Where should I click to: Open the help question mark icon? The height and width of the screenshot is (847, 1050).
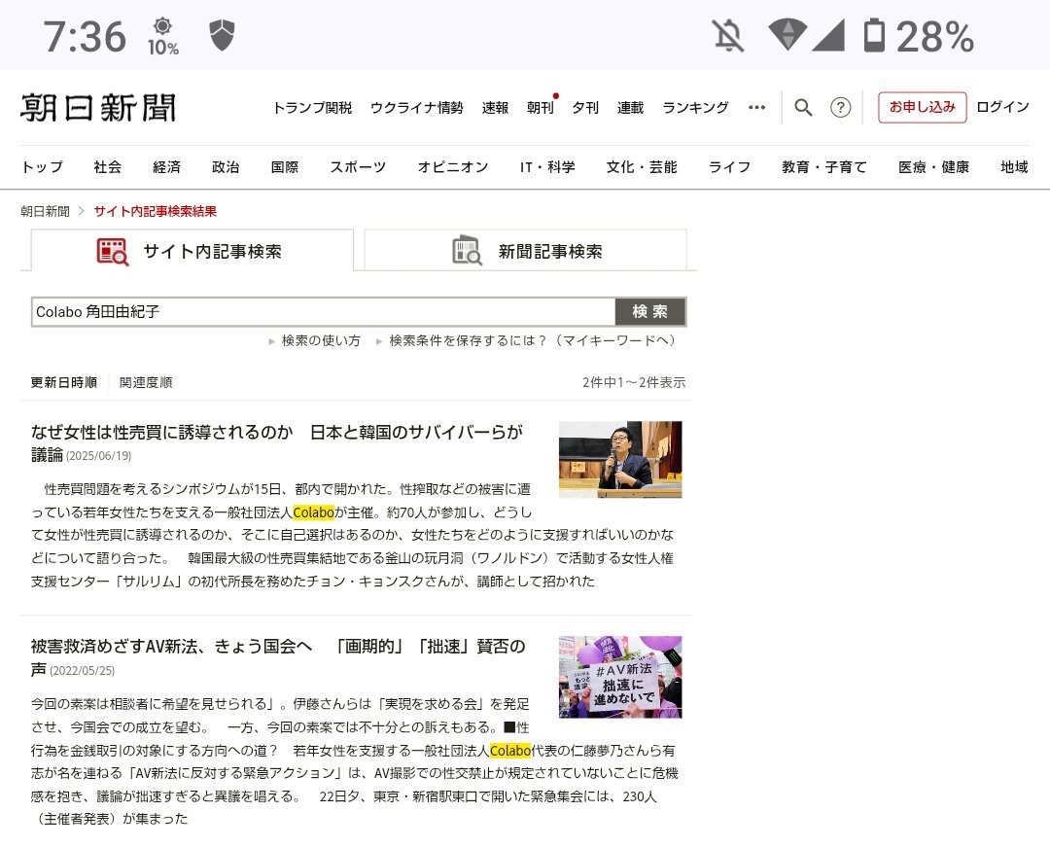(840, 107)
